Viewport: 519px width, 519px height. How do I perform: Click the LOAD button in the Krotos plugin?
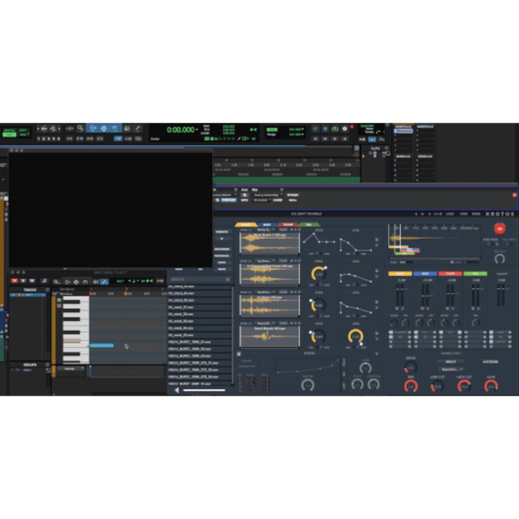tap(449, 213)
